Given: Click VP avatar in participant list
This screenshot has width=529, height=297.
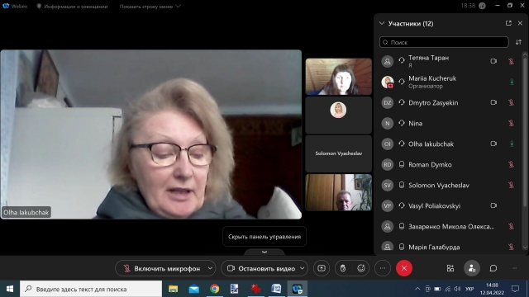Looking at the screenshot, I should point(388,205).
